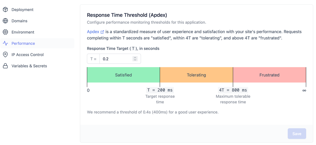Follow the Apdex hyperlink
Screen dimensions: 316x145
click(93, 32)
